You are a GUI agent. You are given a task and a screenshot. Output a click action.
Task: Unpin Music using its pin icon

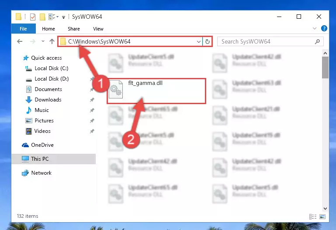click(x=92, y=110)
